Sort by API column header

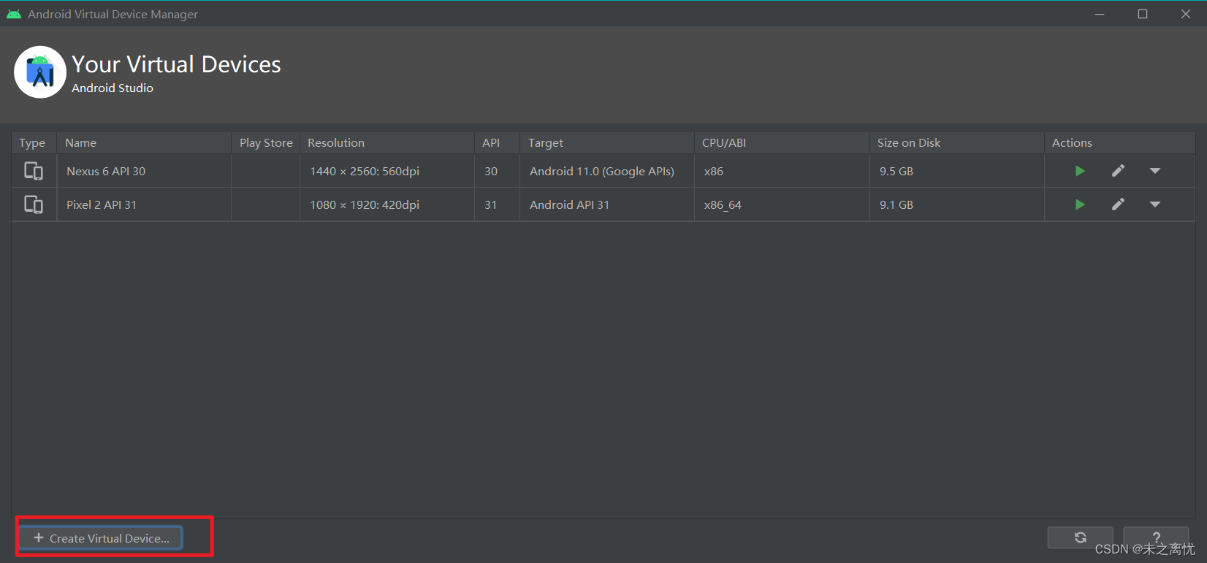[x=497, y=143]
